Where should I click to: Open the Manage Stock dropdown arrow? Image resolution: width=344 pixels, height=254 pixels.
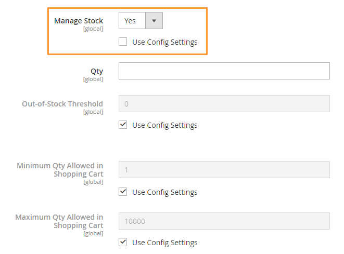154,21
